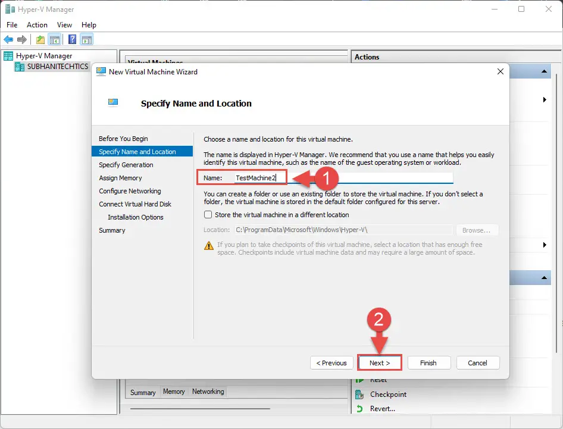Switch to the Memory tab
The height and width of the screenshot is (429, 563).
pos(174,392)
